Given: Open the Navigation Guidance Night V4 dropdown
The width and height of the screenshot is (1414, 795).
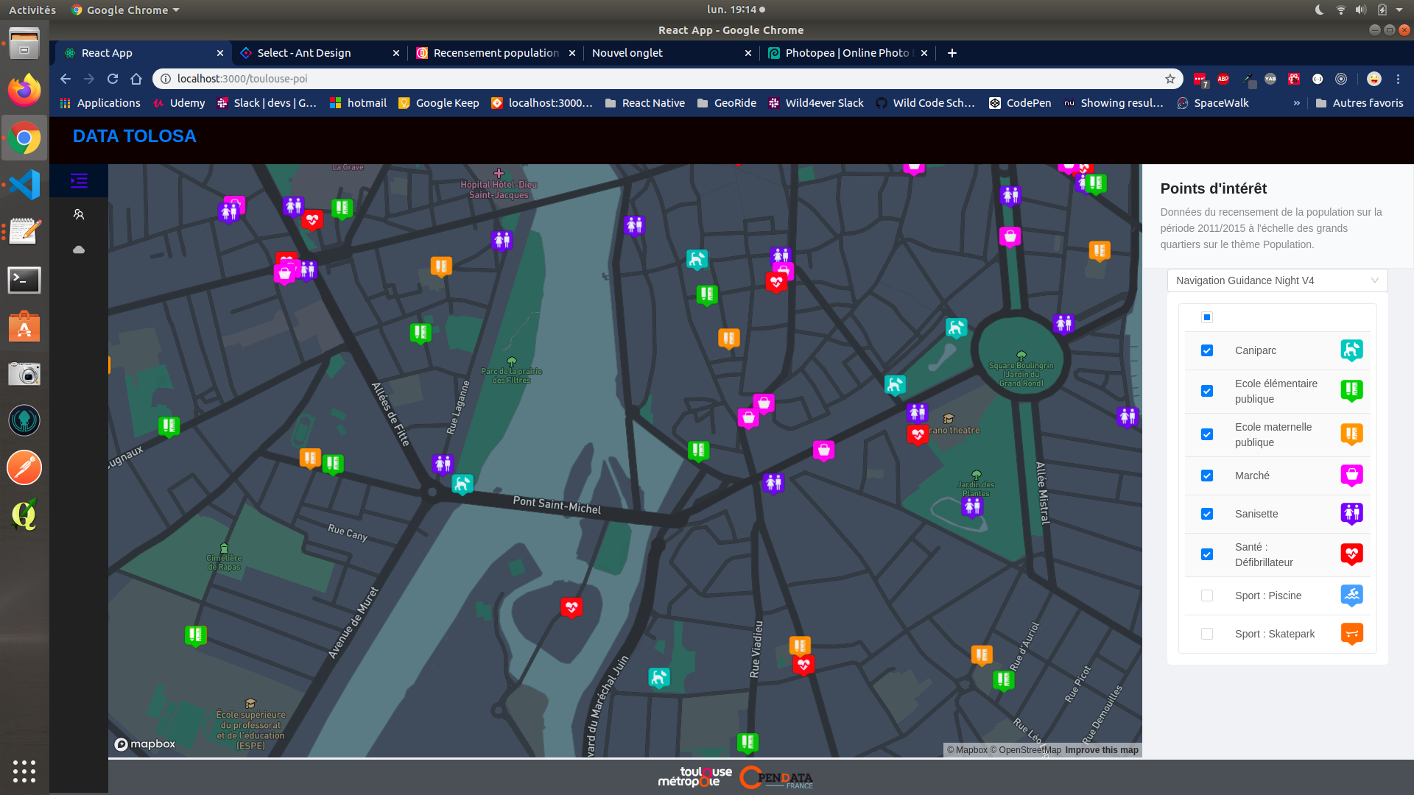Looking at the screenshot, I should pyautogui.click(x=1278, y=280).
